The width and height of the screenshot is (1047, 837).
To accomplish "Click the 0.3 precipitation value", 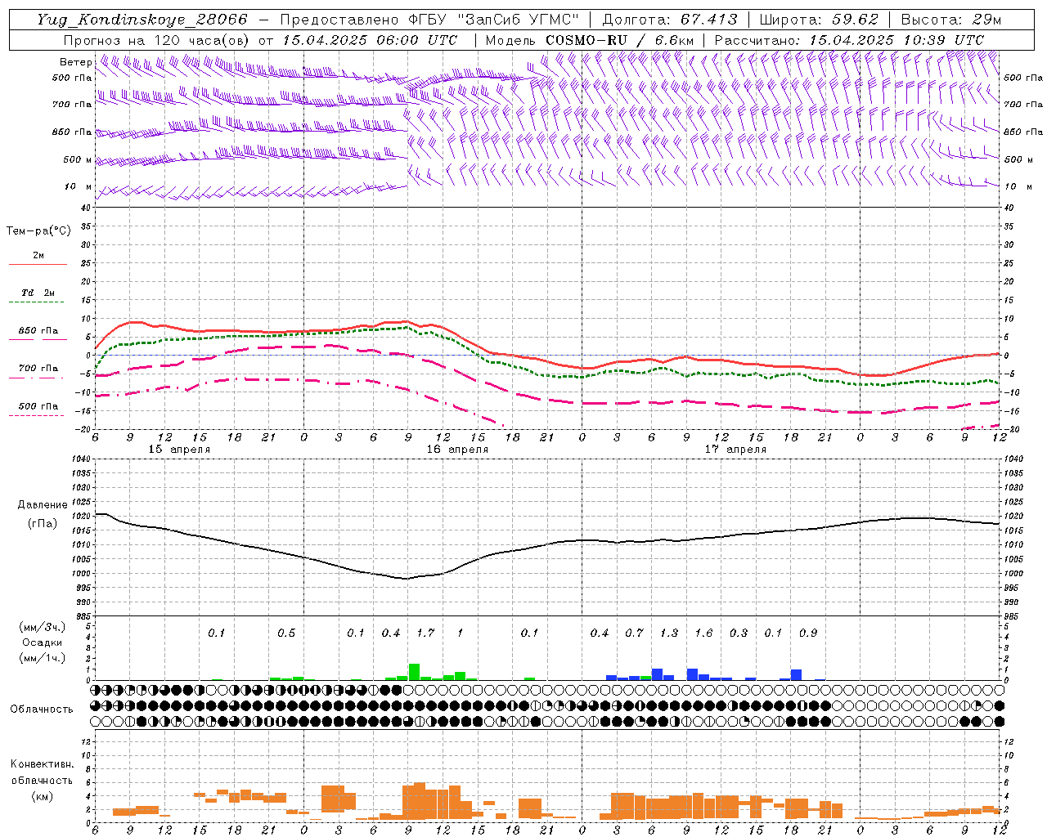I will coord(738,633).
